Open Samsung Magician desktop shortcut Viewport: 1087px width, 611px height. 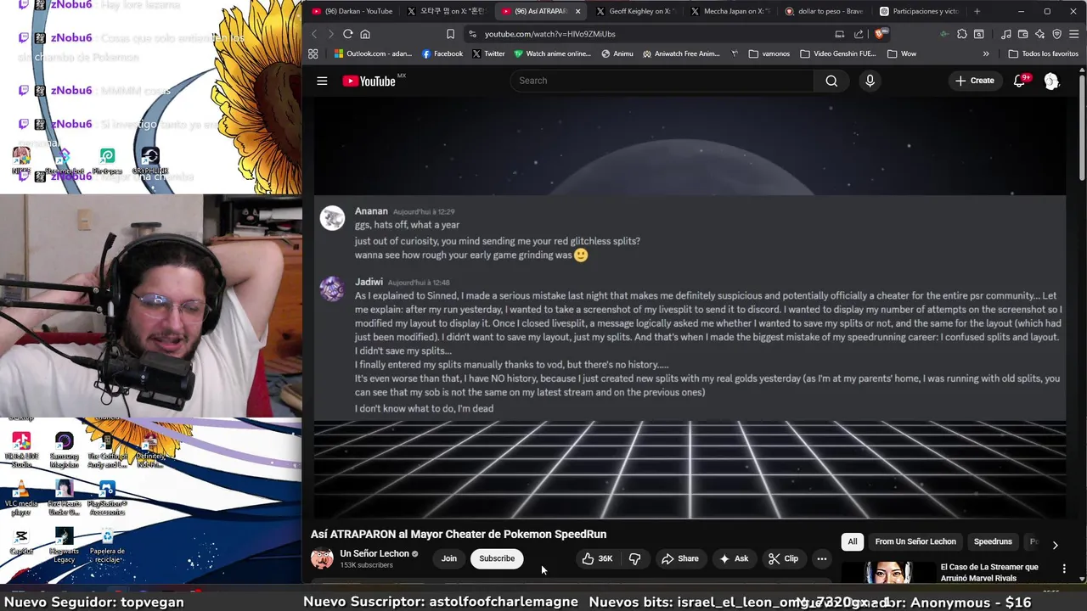click(64, 451)
